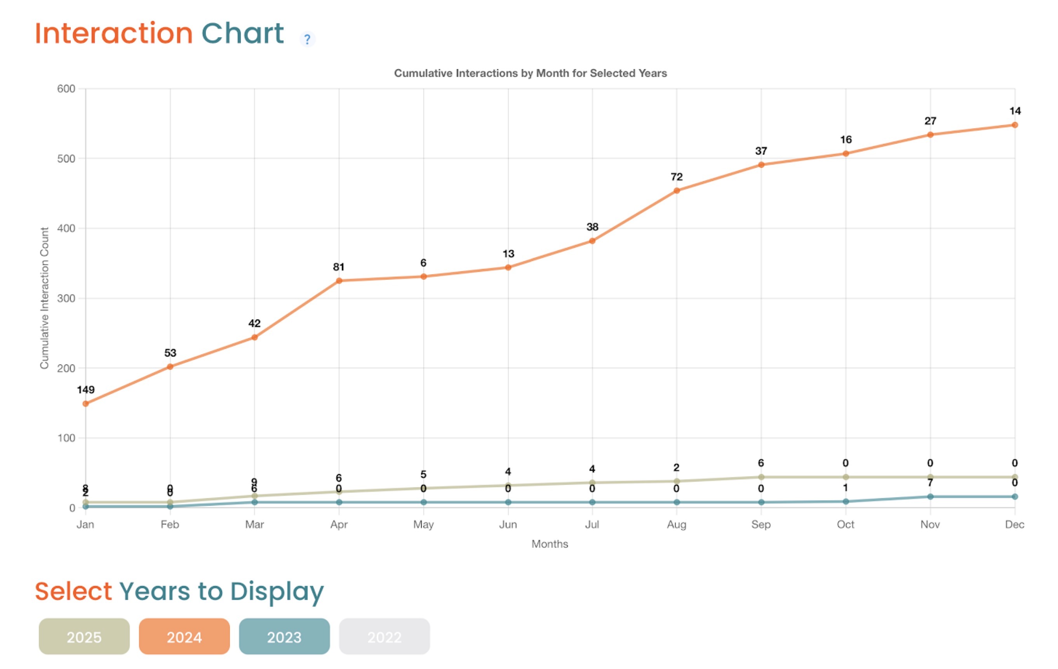Click the 2024 March point labeled 42

click(x=254, y=338)
